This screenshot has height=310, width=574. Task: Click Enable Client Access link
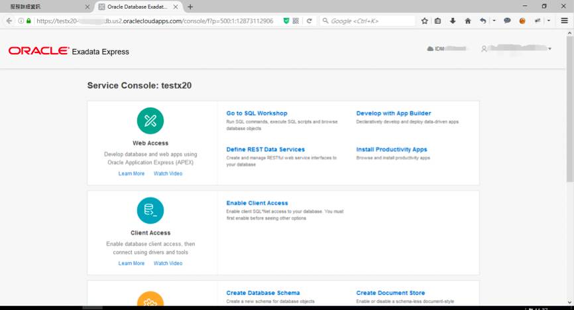click(257, 203)
